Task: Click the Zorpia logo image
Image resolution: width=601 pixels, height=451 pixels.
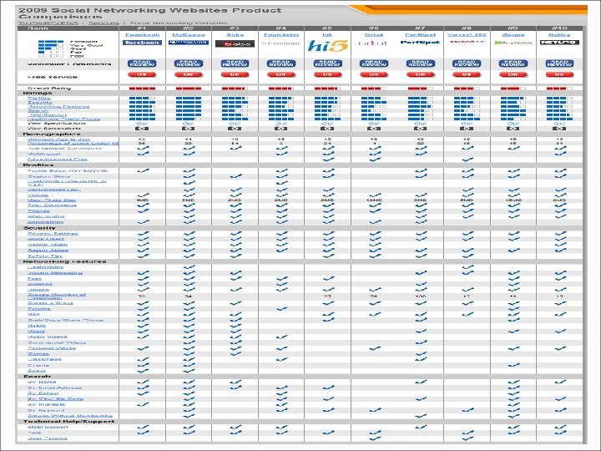Action: [513, 43]
